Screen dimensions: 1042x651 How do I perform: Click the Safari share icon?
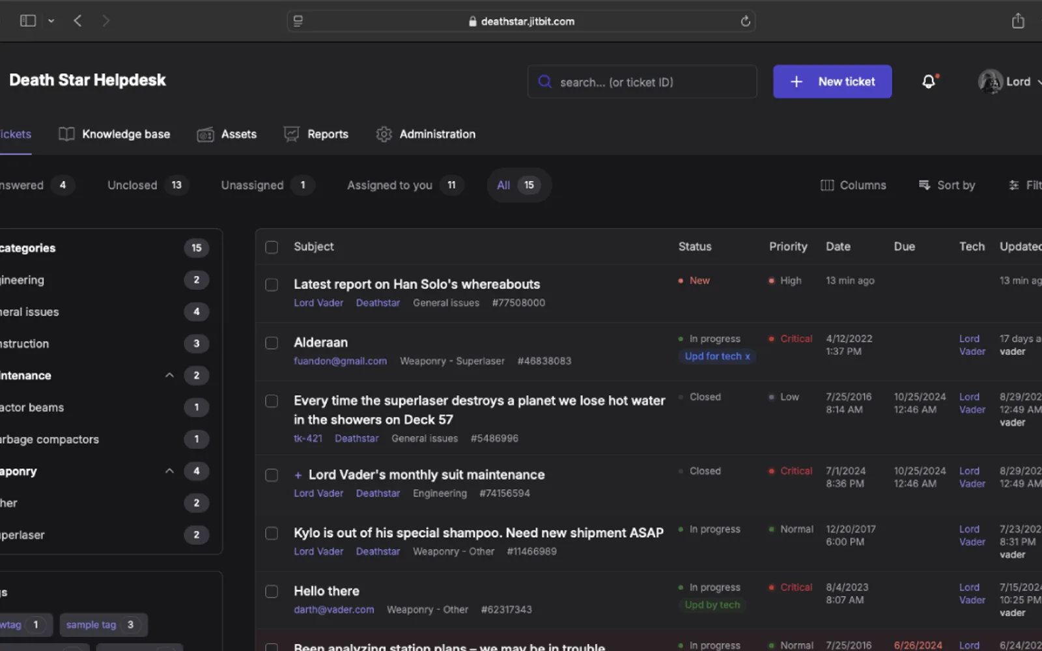coord(1018,21)
